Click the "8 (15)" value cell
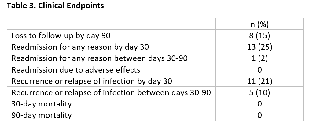309x127 pixels. coord(259,36)
